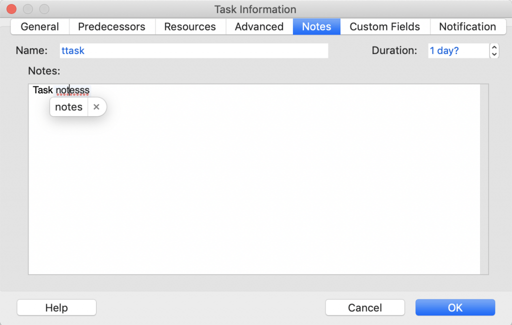This screenshot has width=512, height=325.
Task: Increment duration with the up stepper arrow
Action: pyautogui.click(x=494, y=47)
